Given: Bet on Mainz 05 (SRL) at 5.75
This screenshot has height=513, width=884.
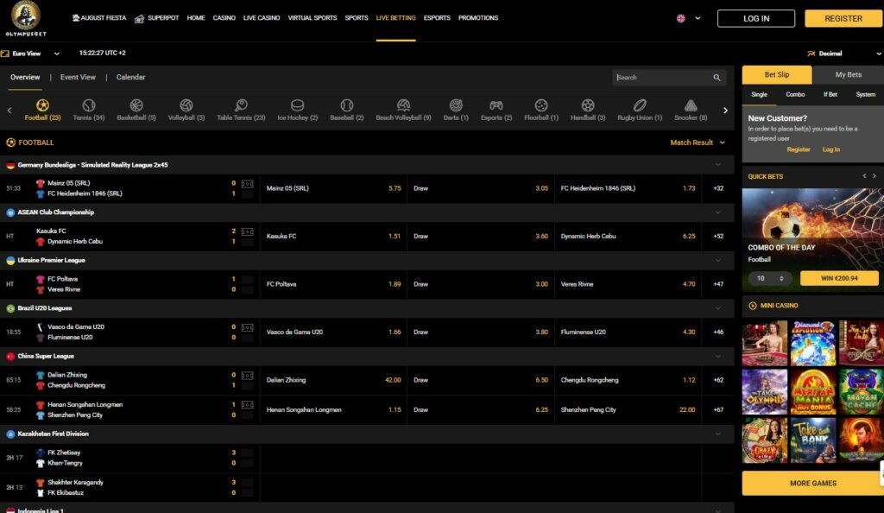Looking at the screenshot, I should tap(334, 188).
